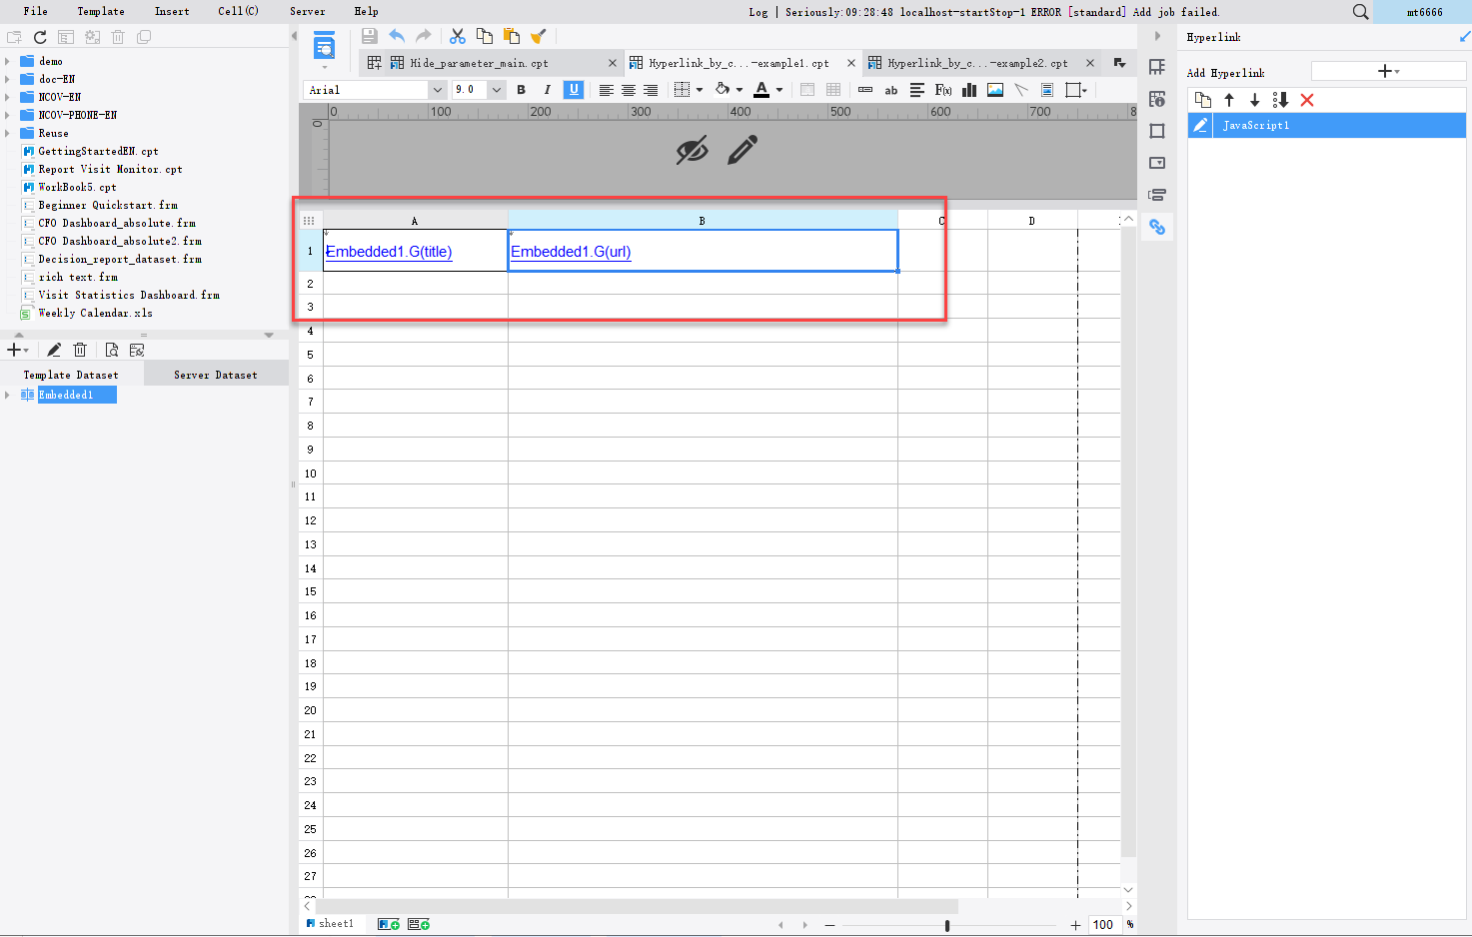Select cell A1 Embedded1.G(title)
Viewport: 1472px width, 937px height.
point(415,251)
